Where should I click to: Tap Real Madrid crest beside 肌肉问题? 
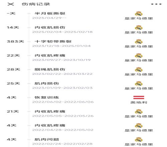tap(139, 140)
